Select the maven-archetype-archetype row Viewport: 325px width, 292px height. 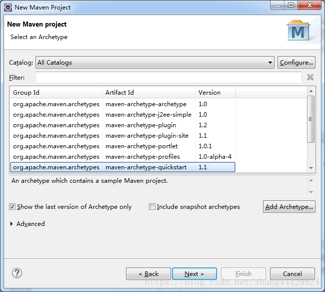pos(122,104)
